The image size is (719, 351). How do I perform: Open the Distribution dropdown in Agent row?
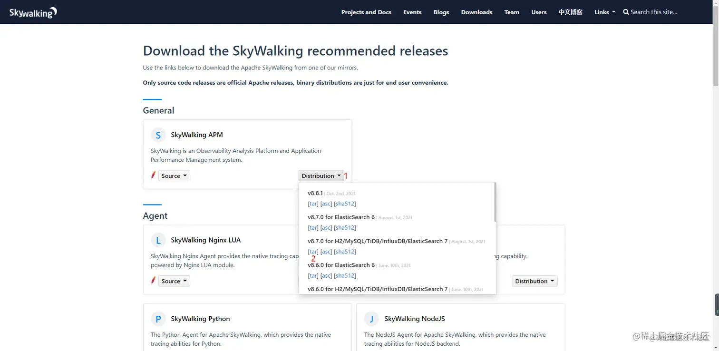tap(534, 281)
